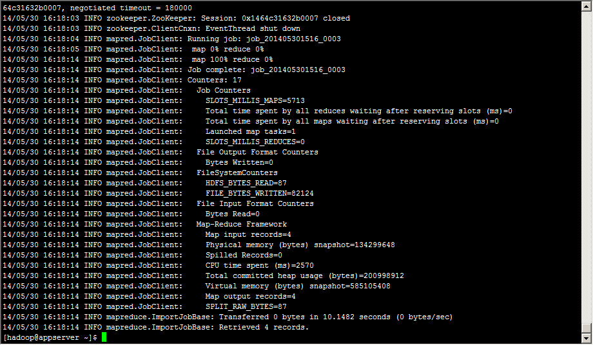The height and width of the screenshot is (345, 593).
Task: Click the 'CPU time spent (ms)=2570' line
Action: pos(158,265)
